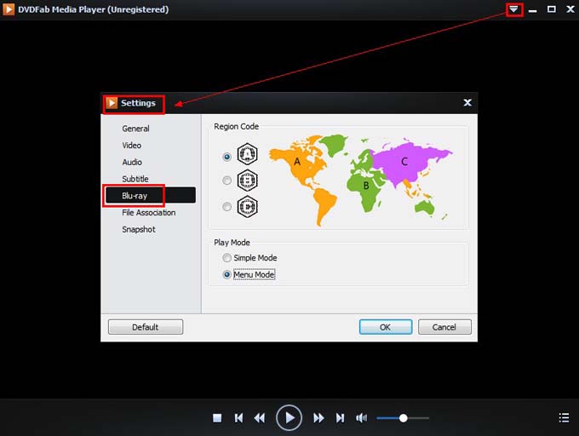Viewport: 579px width, 436px height.
Task: Click the Default button
Action: [x=146, y=327]
